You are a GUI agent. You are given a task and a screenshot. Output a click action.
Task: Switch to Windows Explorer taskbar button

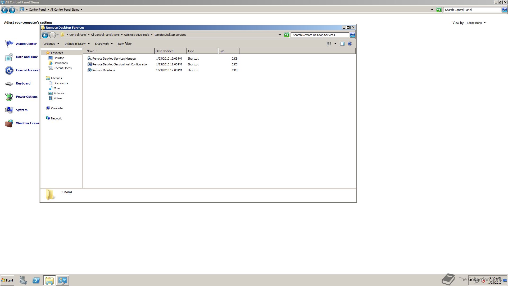coord(49,280)
